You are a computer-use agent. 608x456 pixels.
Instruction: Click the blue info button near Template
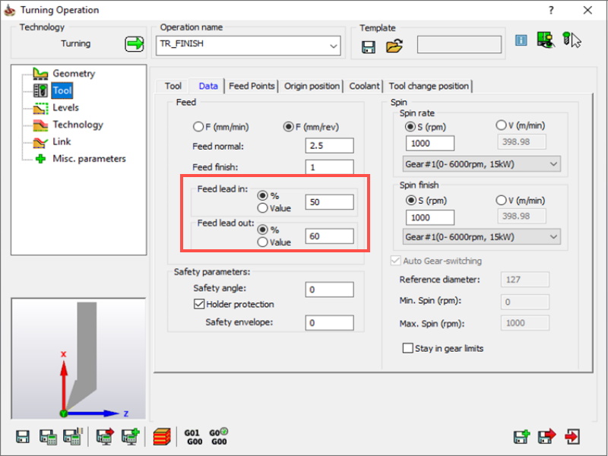point(521,41)
